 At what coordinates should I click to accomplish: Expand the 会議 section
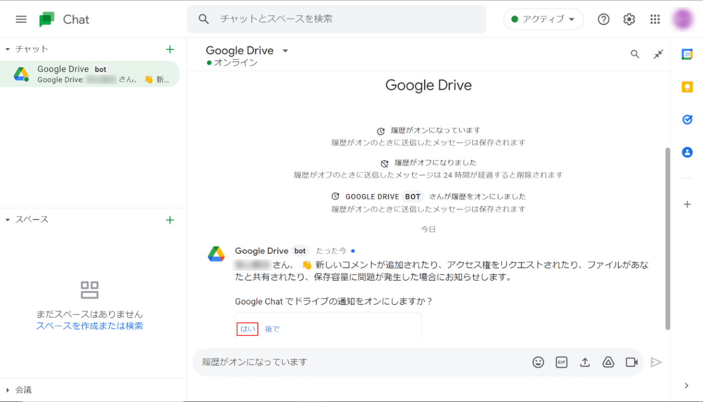8,390
